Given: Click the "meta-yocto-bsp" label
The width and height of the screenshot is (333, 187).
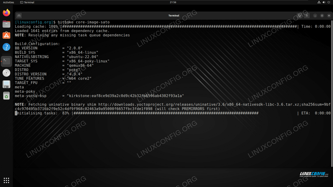Looking at the screenshot, I should tap(31, 96).
